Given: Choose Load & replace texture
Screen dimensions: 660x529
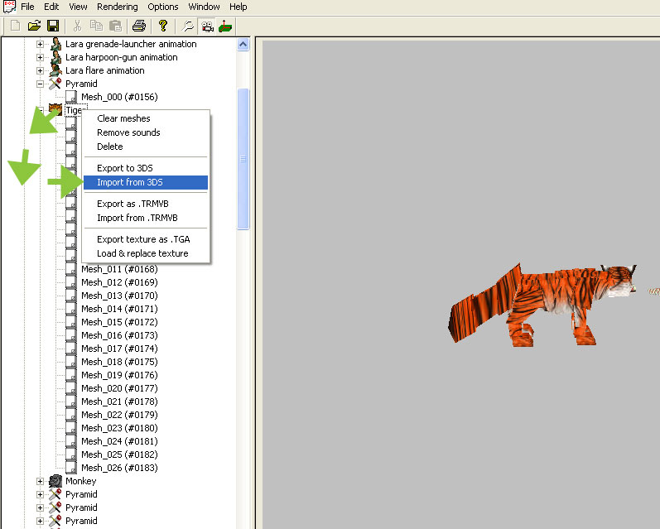Looking at the screenshot, I should pos(146,253).
